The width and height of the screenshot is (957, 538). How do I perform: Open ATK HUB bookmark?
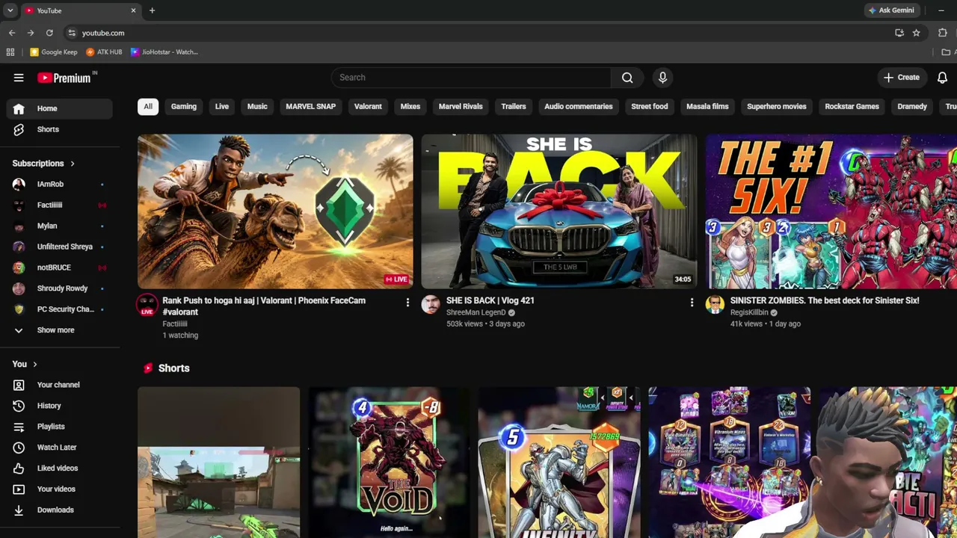point(104,52)
